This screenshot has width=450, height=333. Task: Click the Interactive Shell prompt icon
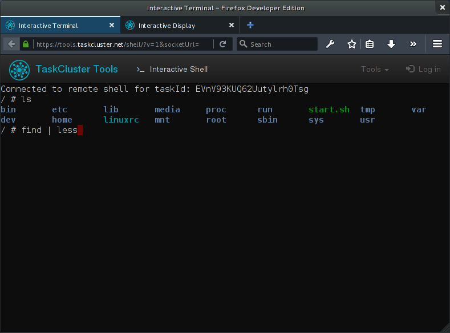pyautogui.click(x=140, y=70)
